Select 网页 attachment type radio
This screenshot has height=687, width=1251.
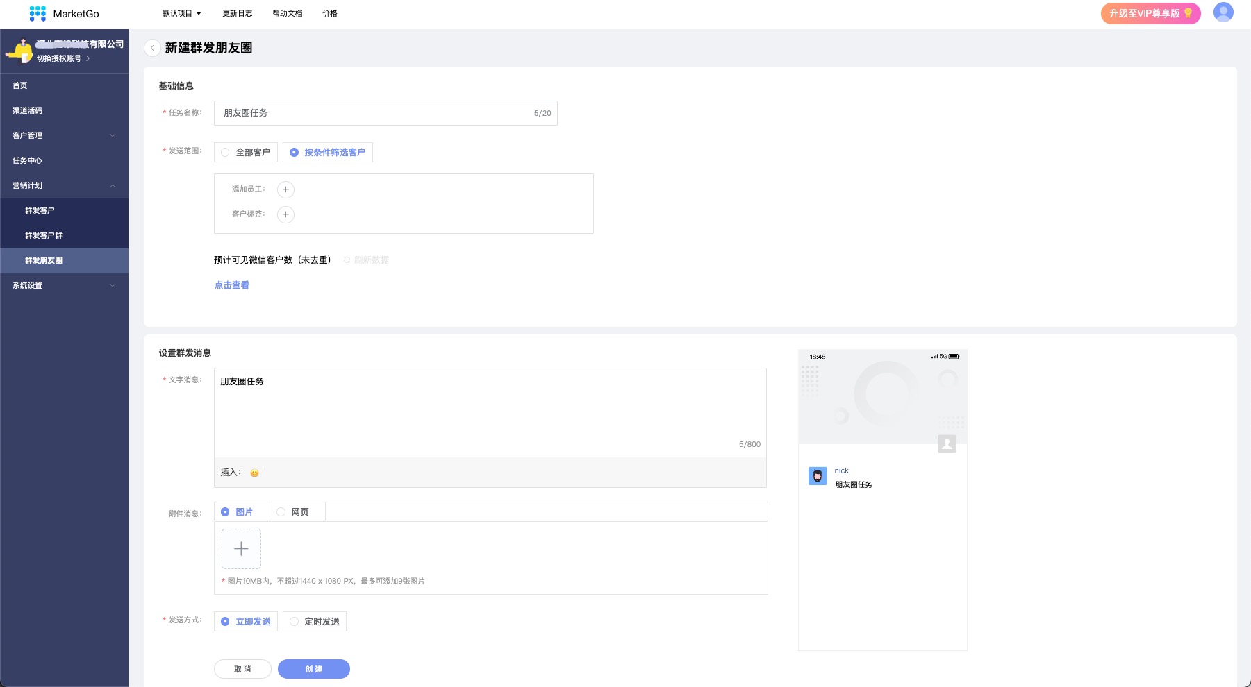point(281,512)
